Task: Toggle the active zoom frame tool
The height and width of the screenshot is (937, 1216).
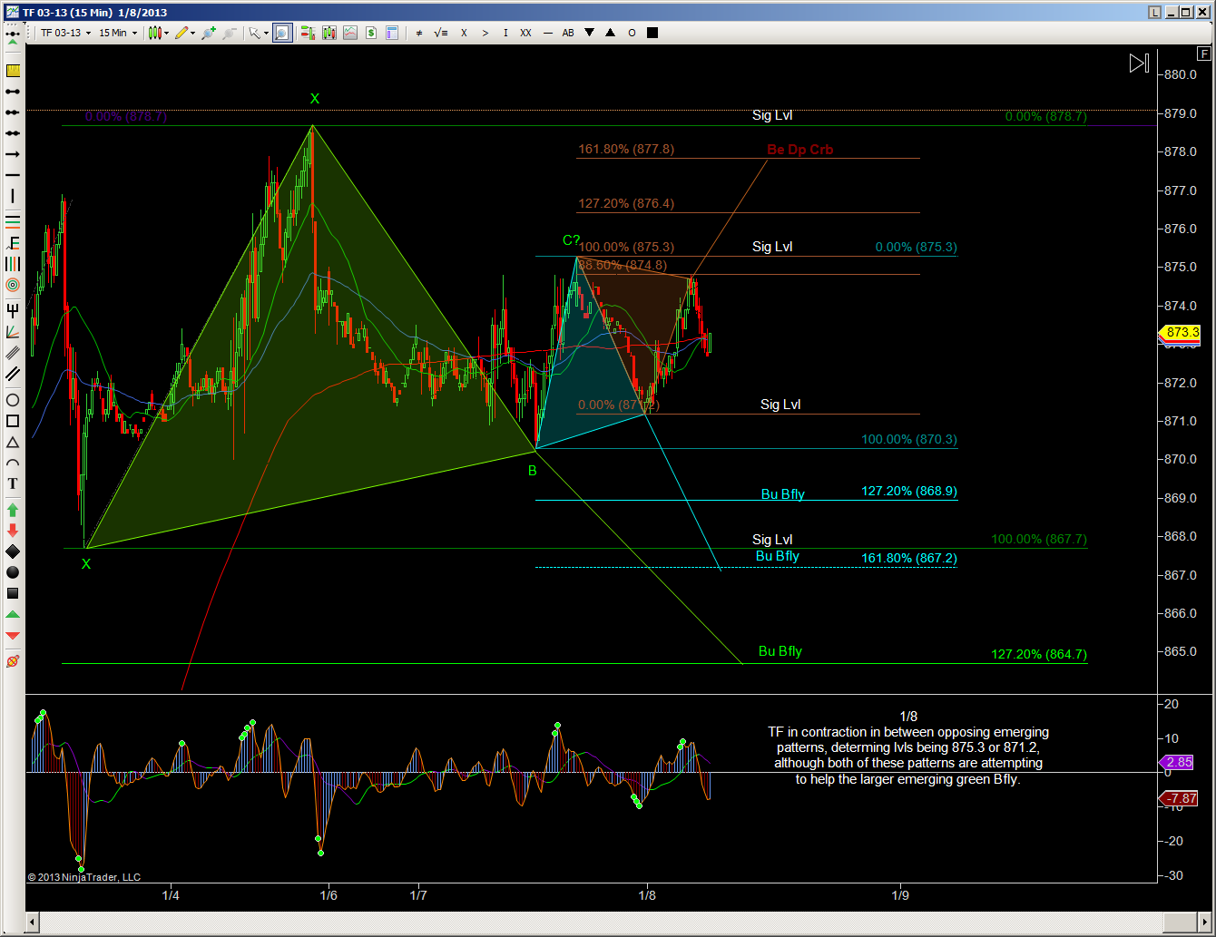Action: (282, 33)
